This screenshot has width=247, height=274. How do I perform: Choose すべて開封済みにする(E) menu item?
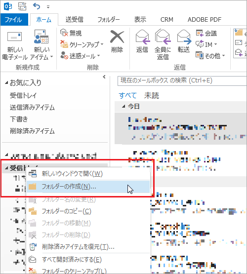pyautogui.click(x=88, y=260)
